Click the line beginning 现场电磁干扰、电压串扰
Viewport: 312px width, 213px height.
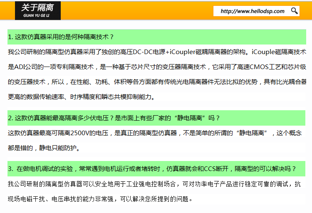click(x=100, y=199)
